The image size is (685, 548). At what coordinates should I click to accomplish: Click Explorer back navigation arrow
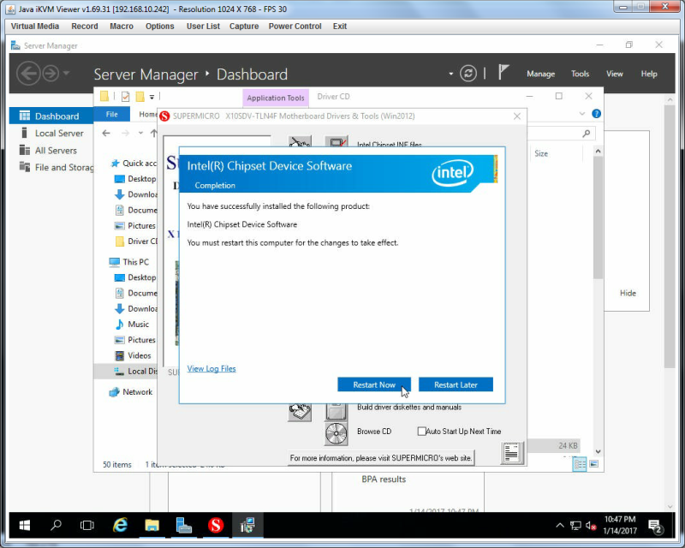tap(106, 133)
